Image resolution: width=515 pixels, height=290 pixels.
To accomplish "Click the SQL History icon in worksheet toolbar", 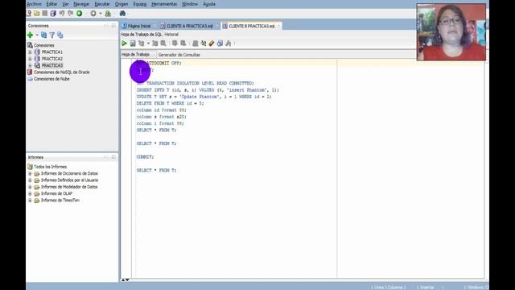I will 220,43.
